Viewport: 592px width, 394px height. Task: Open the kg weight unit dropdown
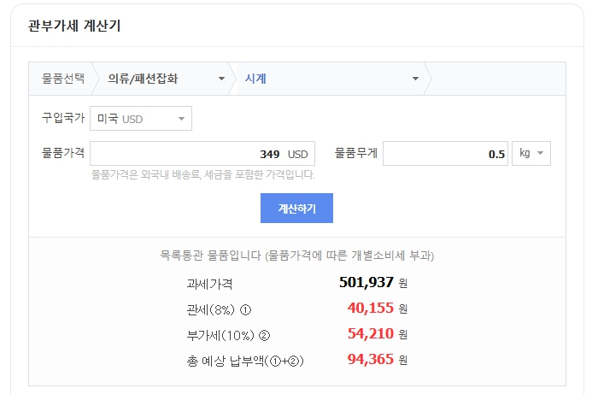(x=530, y=154)
